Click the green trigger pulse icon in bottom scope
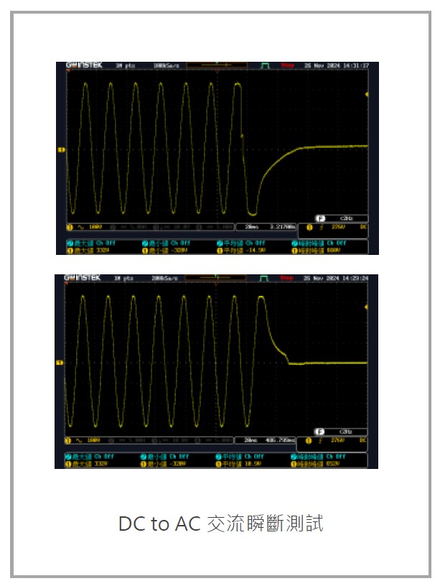Image resolution: width=440 pixels, height=586 pixels. pyautogui.click(x=265, y=278)
